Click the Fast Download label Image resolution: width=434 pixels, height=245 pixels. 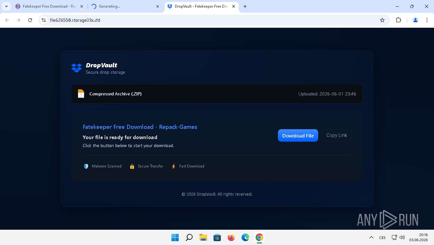191,166
